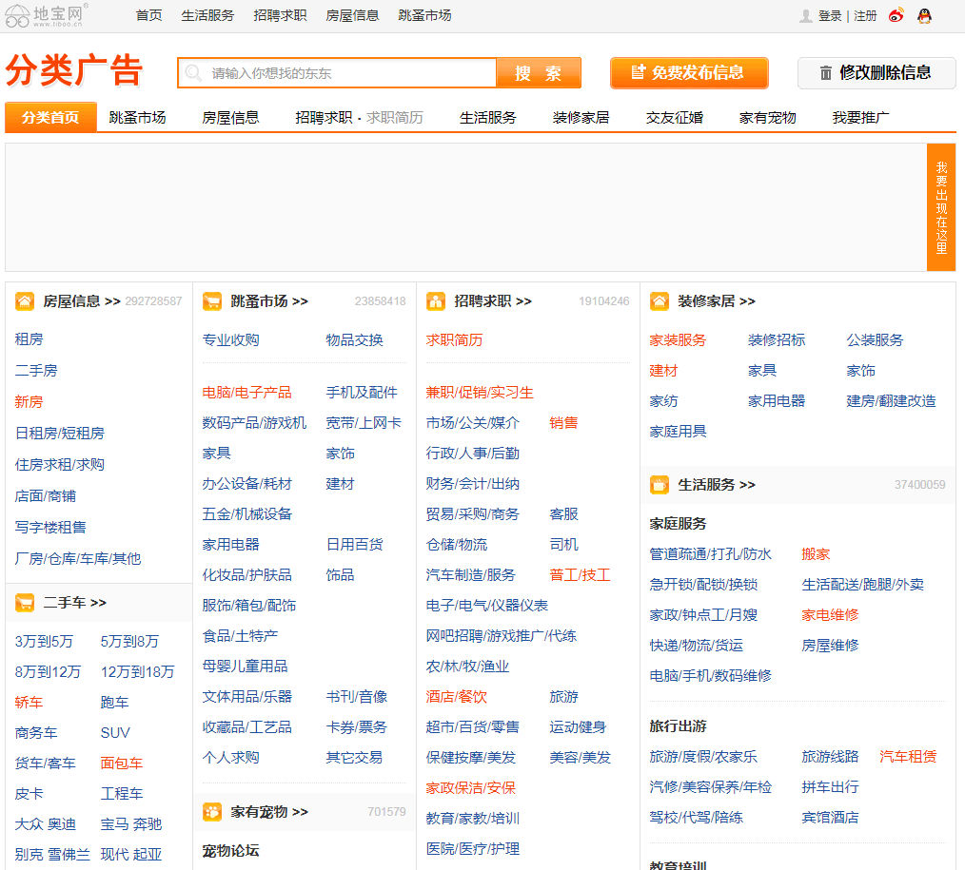Click the 二手车 section icon

[25, 603]
